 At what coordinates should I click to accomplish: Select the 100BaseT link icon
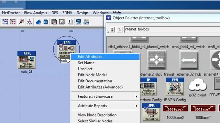(x=203, y=108)
